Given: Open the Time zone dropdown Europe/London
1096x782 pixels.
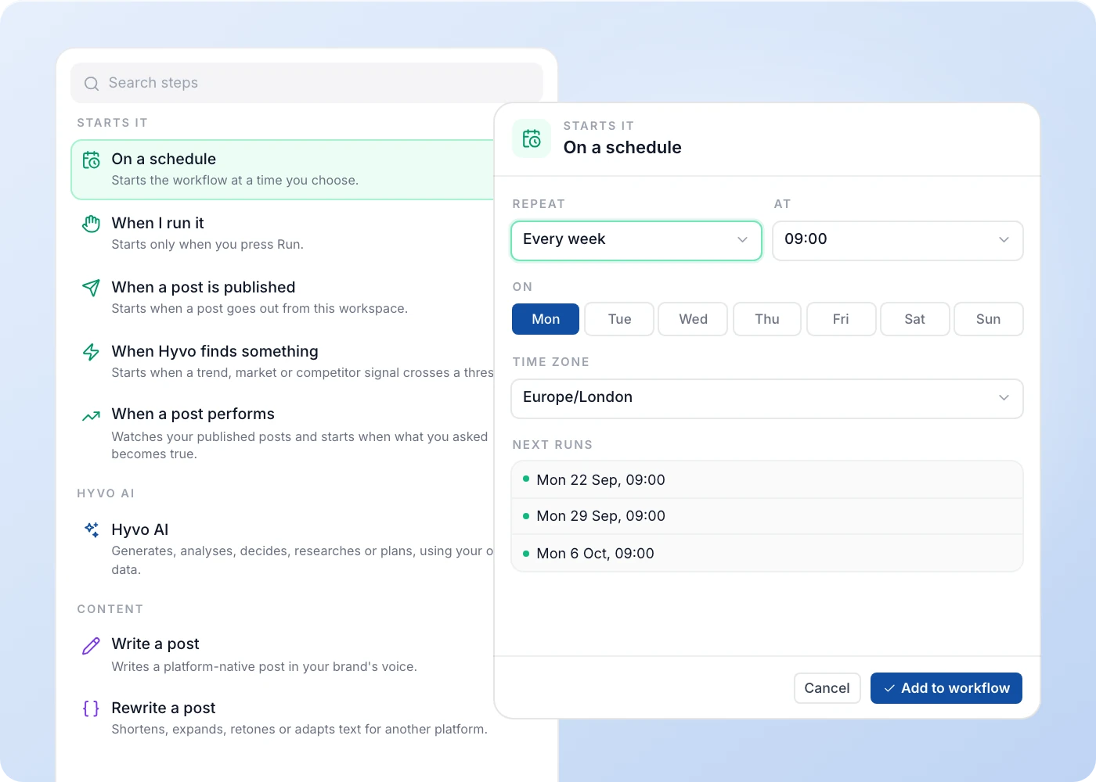Looking at the screenshot, I should [x=767, y=398].
